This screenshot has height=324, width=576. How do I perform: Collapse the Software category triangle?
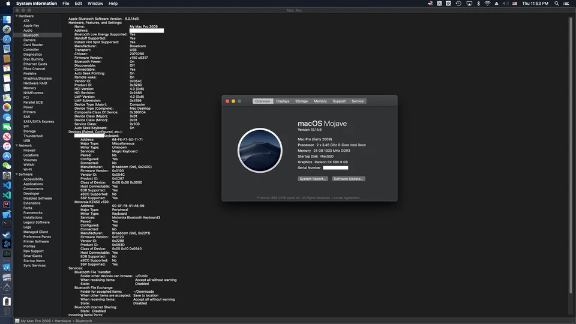17,175
